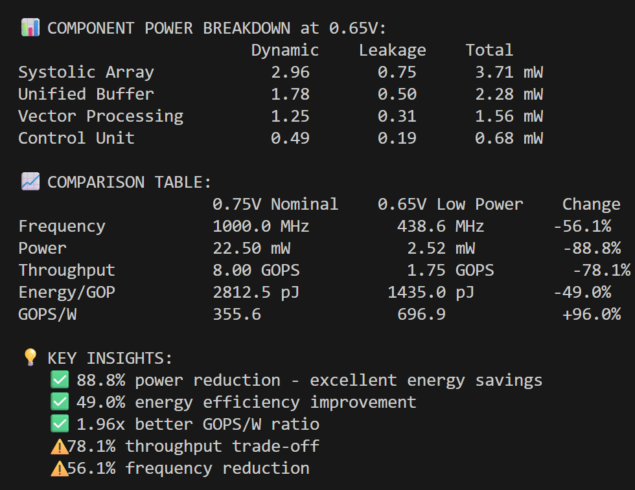The image size is (635, 490).
Task: Click the 0.75V Nominal column header
Action: [x=275, y=204]
